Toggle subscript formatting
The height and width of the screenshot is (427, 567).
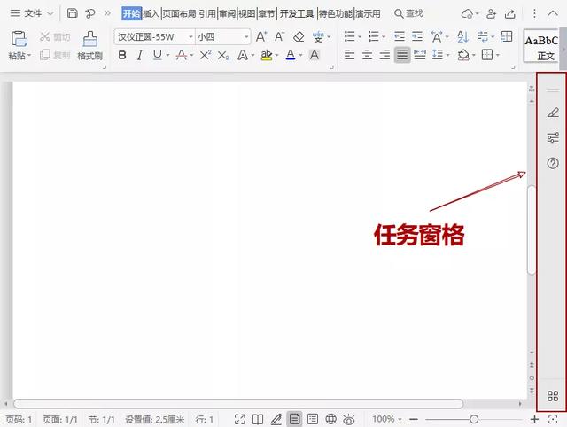tap(223, 55)
